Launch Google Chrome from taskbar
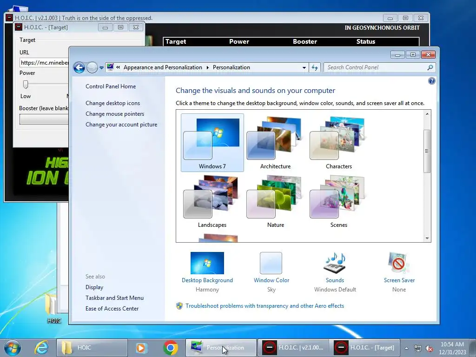 (170, 348)
